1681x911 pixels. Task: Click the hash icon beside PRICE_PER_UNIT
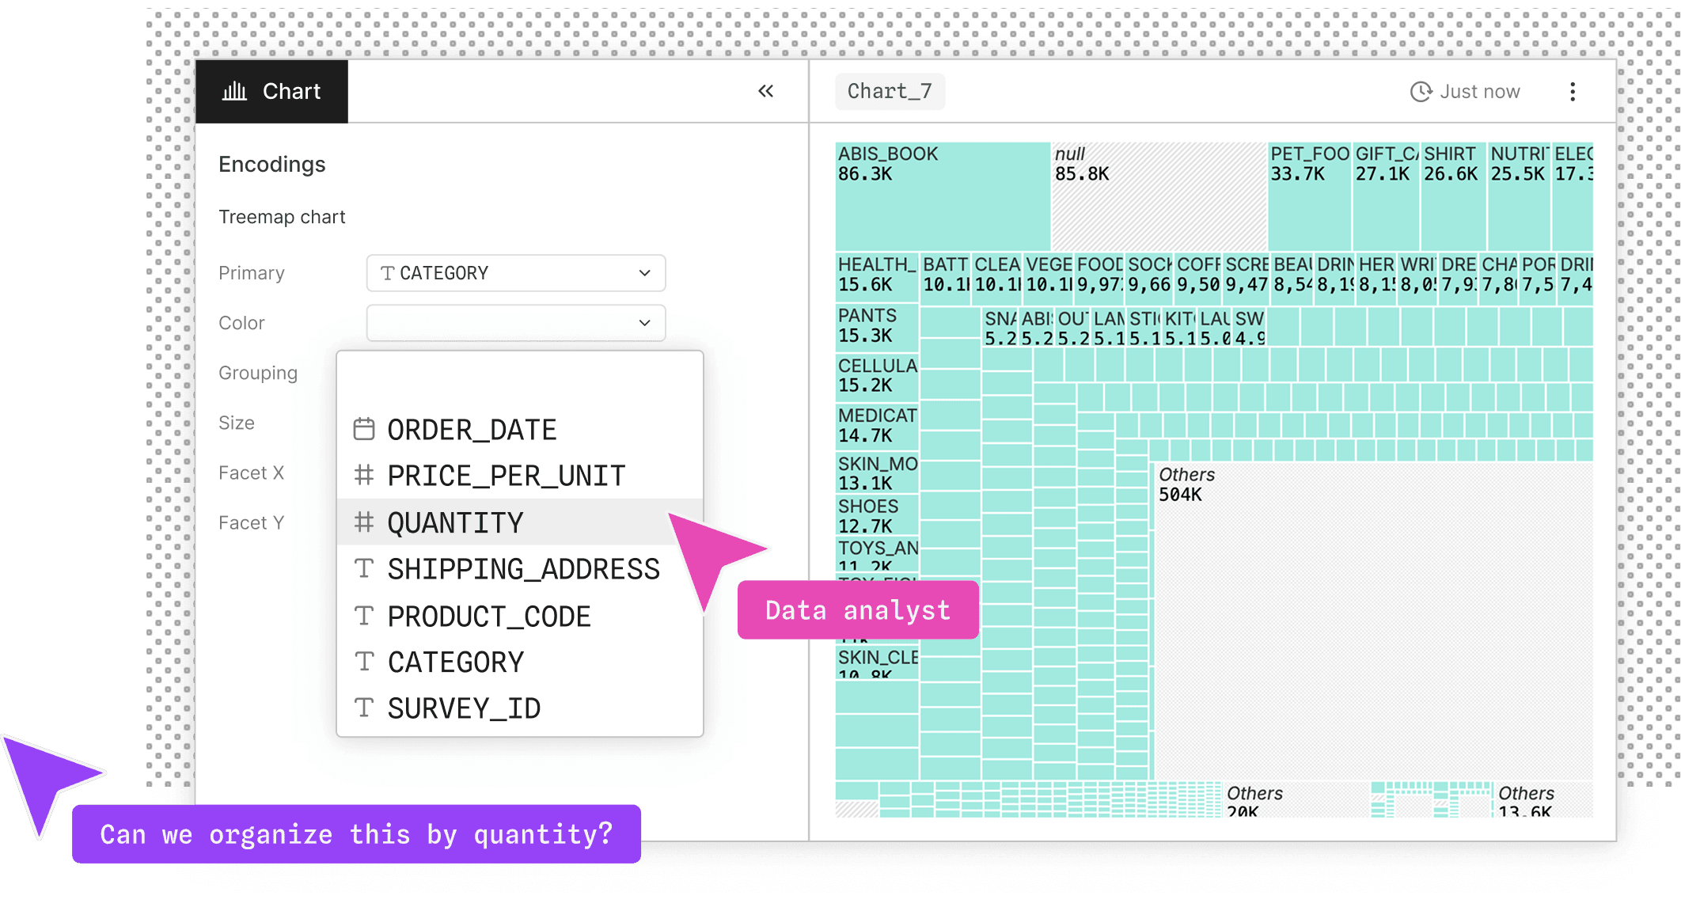click(x=364, y=475)
